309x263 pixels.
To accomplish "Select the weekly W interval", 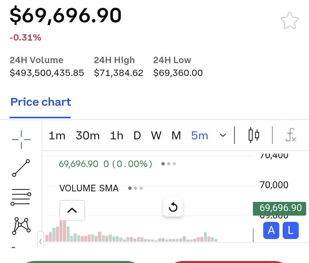I will [156, 136].
